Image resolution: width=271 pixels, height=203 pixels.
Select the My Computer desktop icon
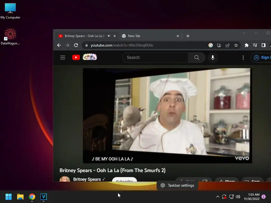10,11
